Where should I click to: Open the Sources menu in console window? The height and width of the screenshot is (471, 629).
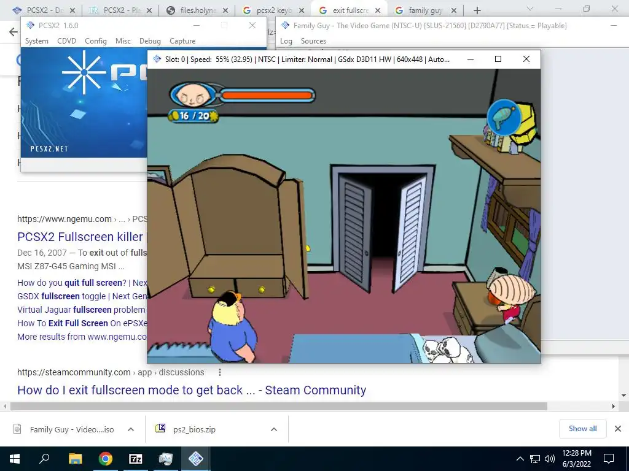click(x=313, y=41)
